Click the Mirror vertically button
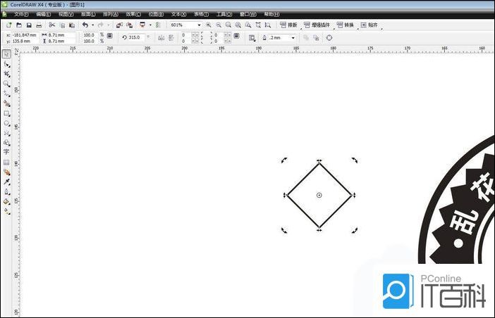The height and width of the screenshot is (318, 495). 171,38
